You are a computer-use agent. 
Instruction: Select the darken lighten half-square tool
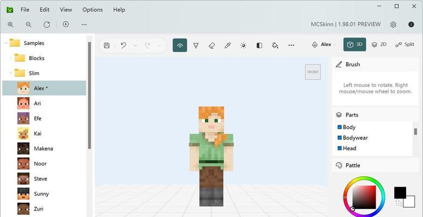click(x=259, y=45)
